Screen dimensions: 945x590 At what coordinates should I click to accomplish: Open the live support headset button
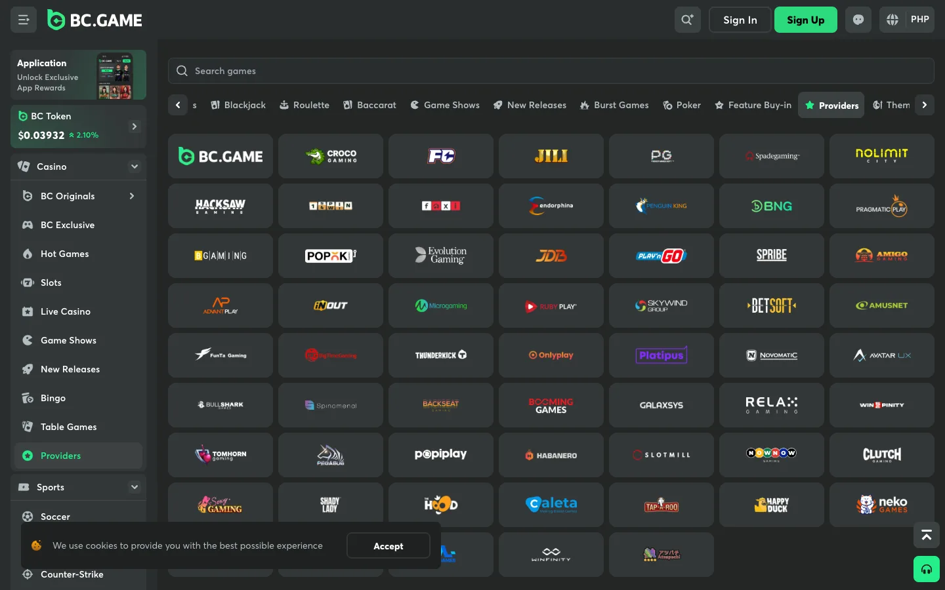pyautogui.click(x=927, y=569)
